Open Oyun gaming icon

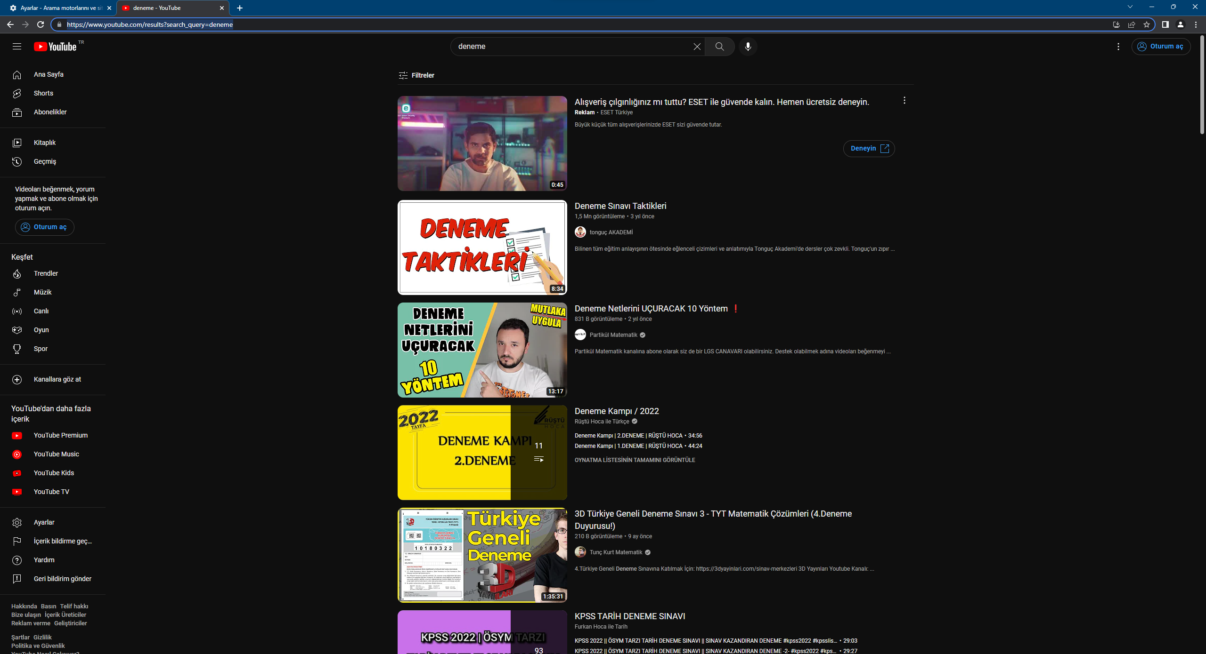[17, 330]
